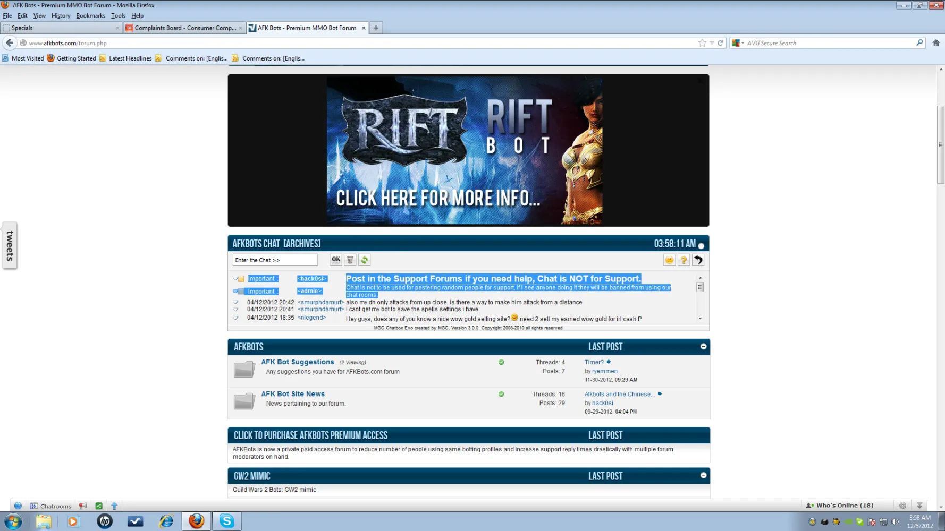Screen dimensions: 945x531
Task: Refresh the chat with green arrows icon
Action: pos(365,260)
